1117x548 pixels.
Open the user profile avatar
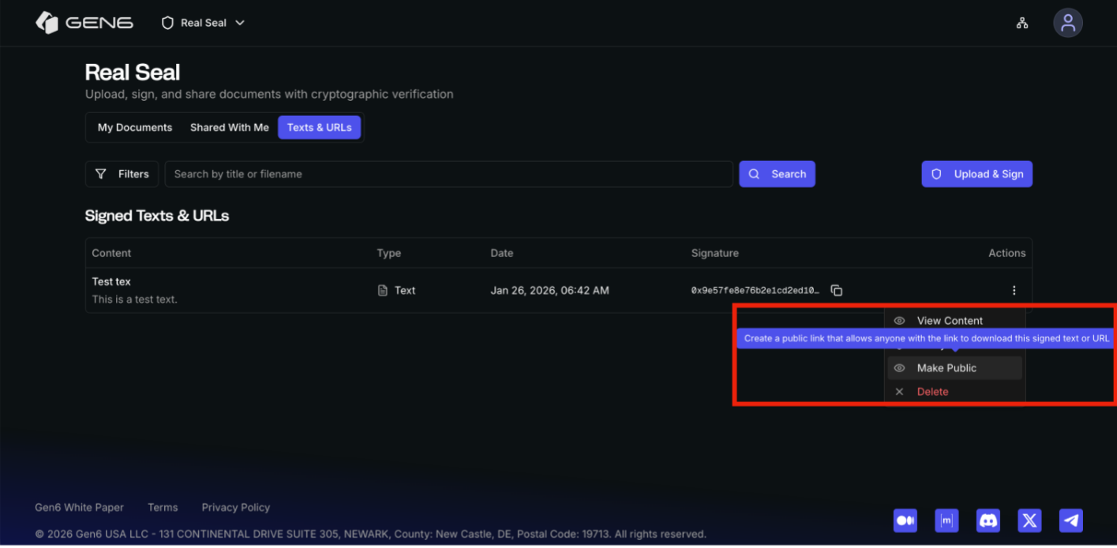[1067, 23]
